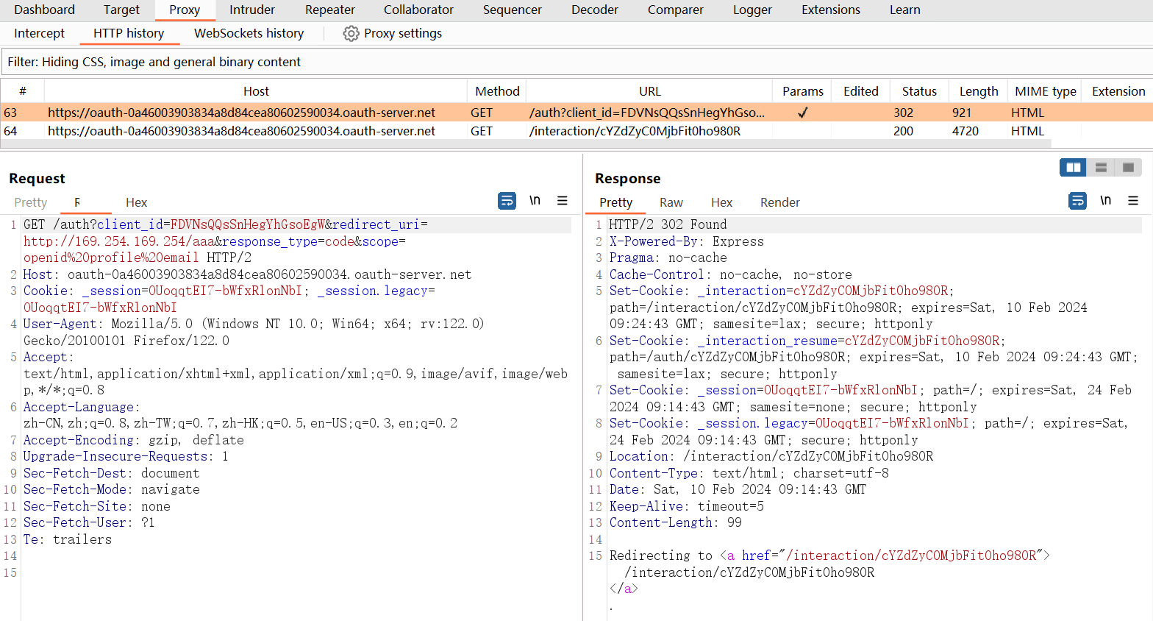
Task: Open the Response panel options menu
Action: 1133,201
